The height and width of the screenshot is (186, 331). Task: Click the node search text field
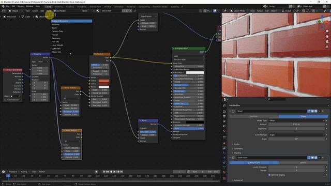tap(73, 15)
